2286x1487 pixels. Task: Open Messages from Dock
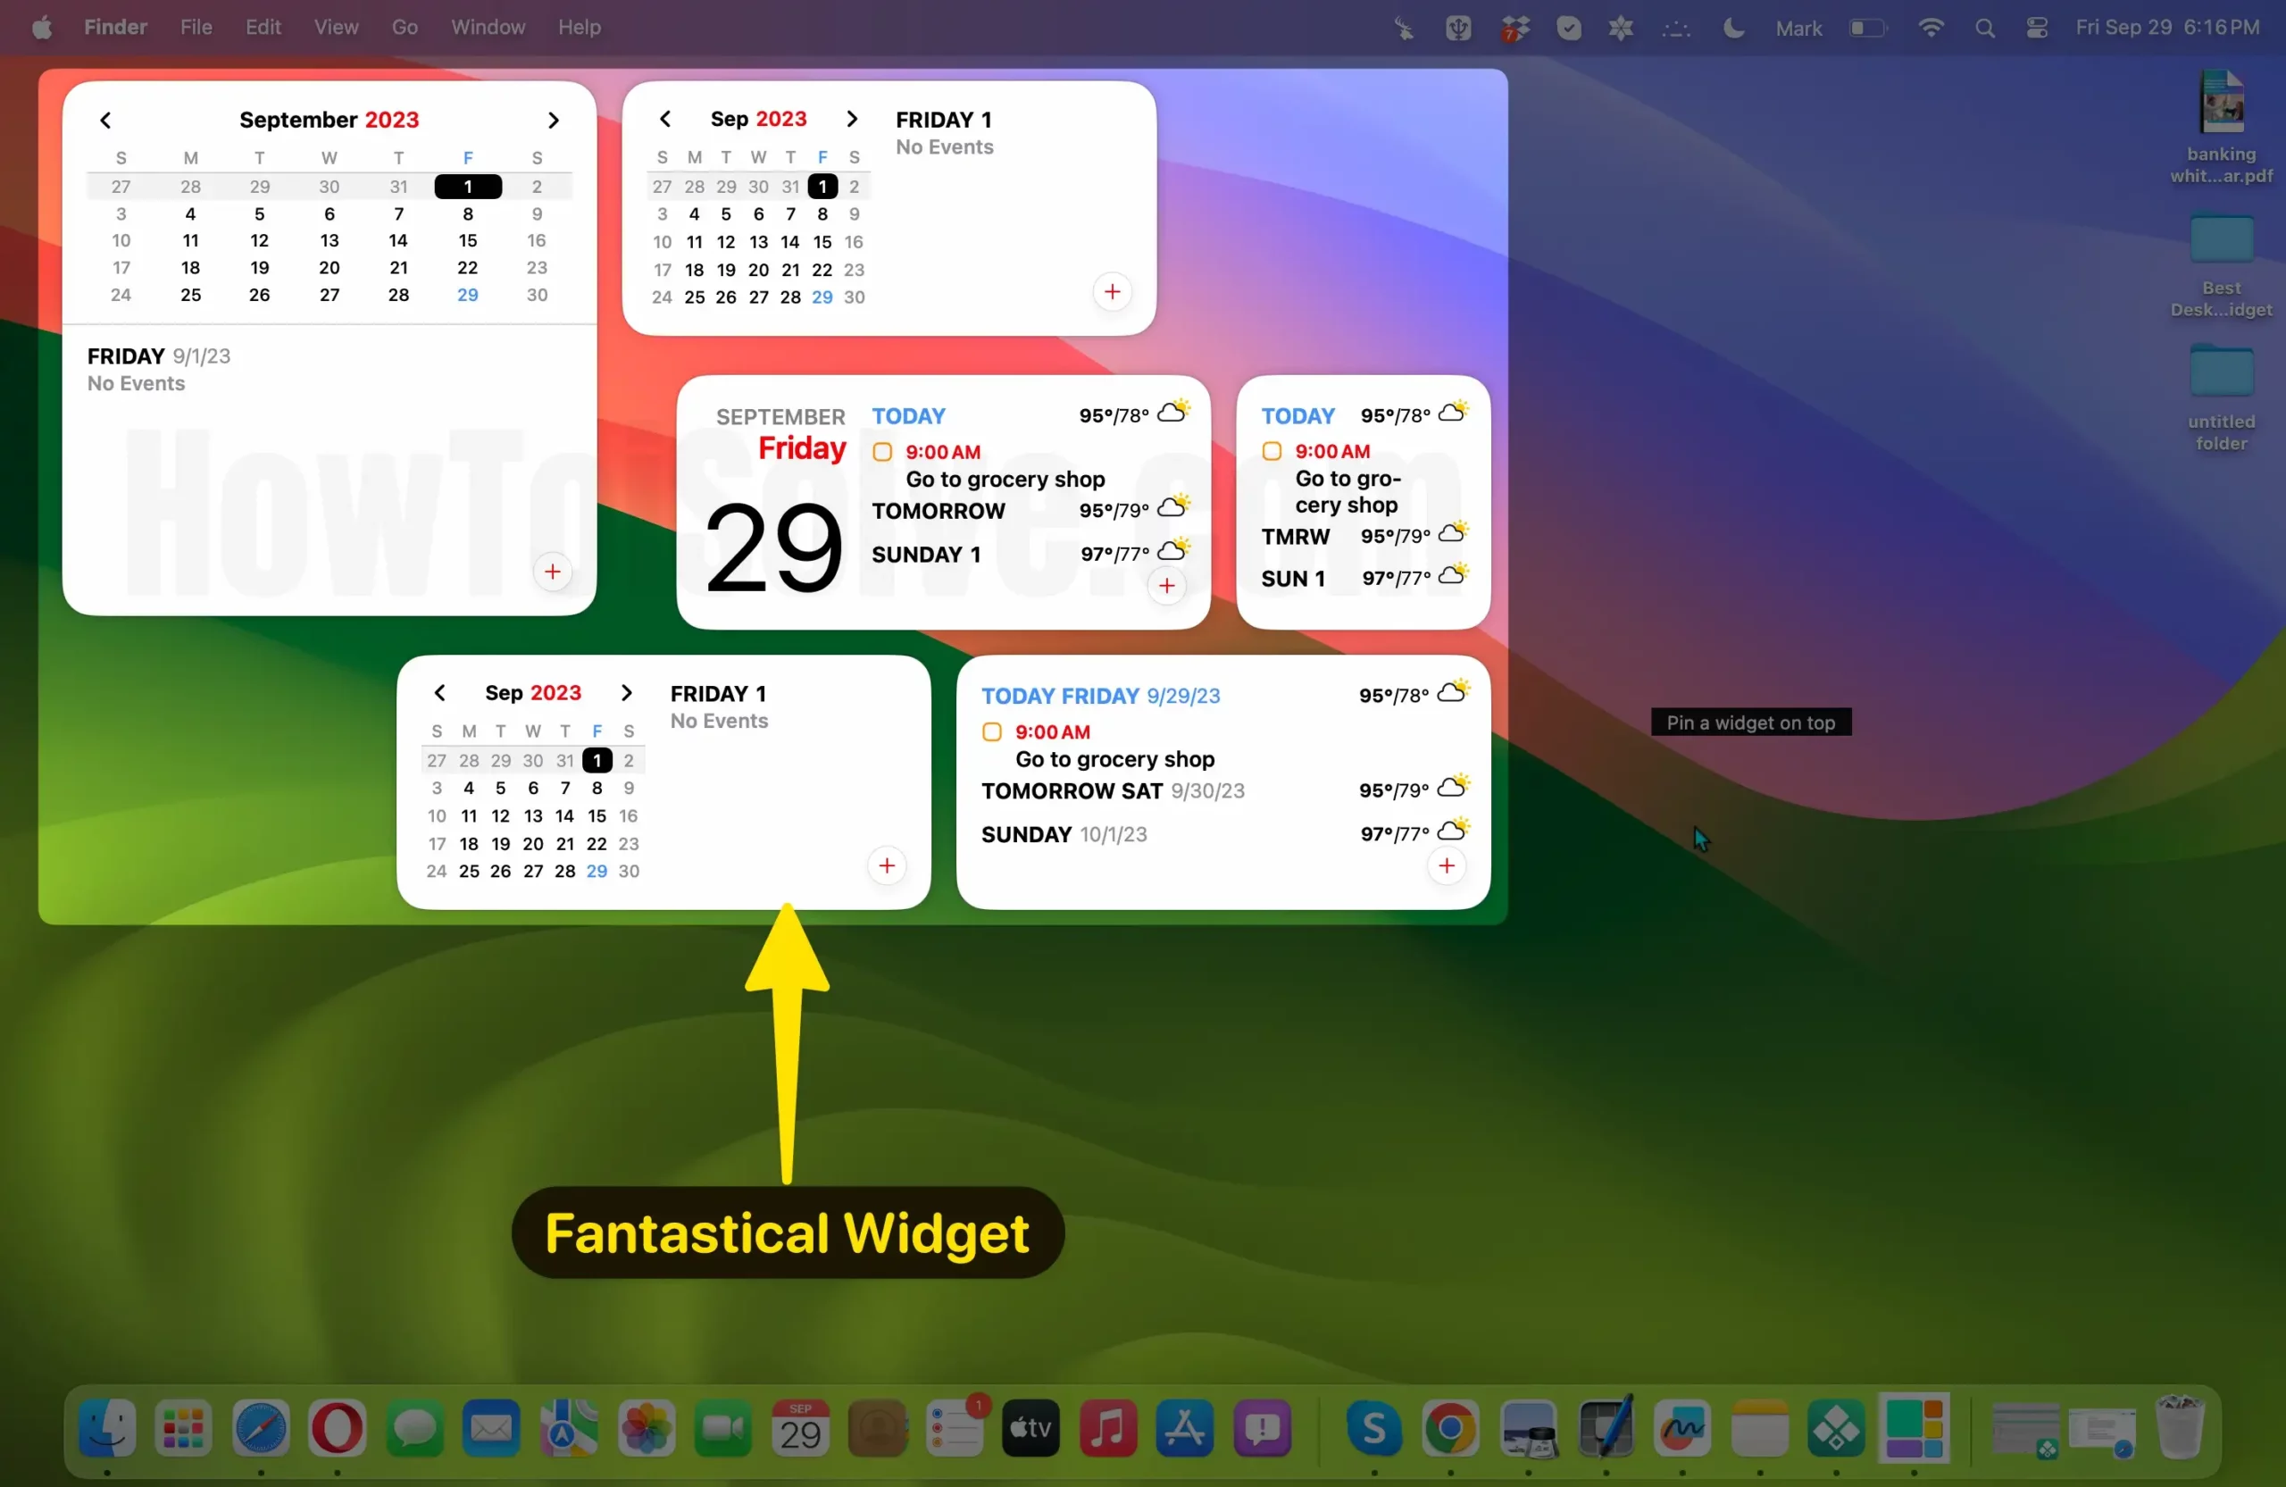(x=415, y=1428)
